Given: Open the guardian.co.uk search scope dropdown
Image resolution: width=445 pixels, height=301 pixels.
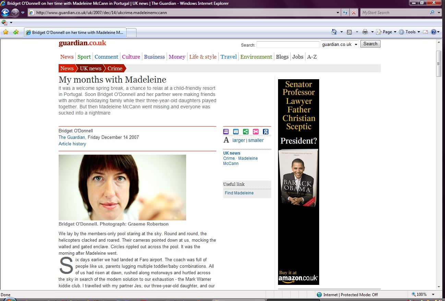Looking at the screenshot, I should [x=339, y=44].
